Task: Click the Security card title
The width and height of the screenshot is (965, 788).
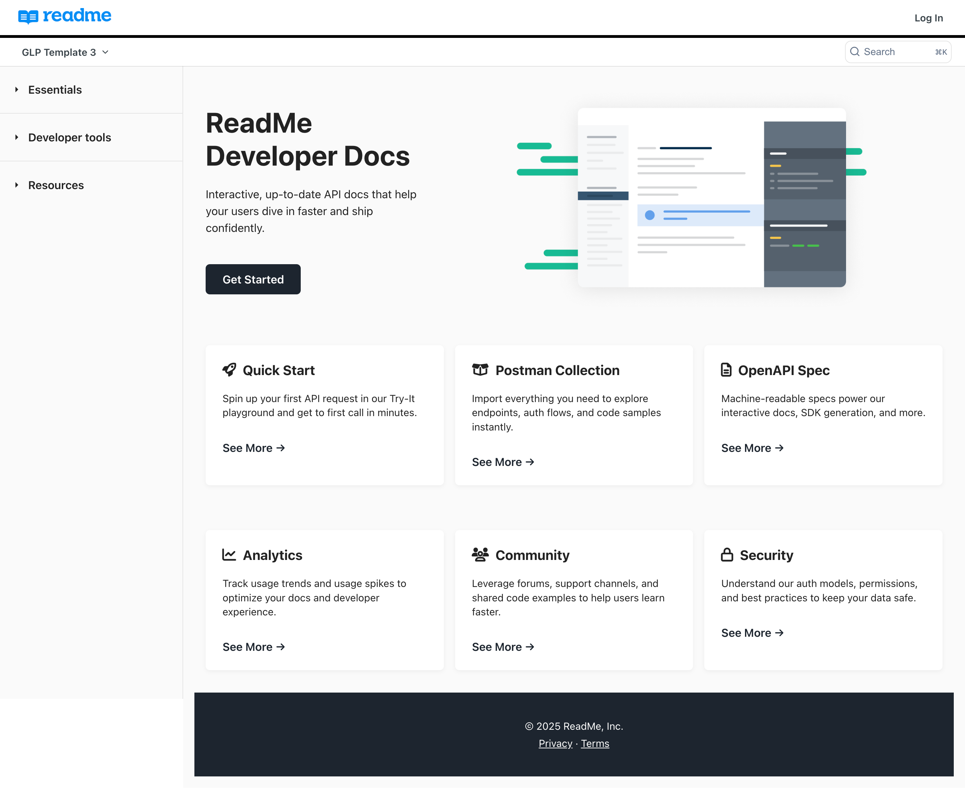Action: [767, 555]
